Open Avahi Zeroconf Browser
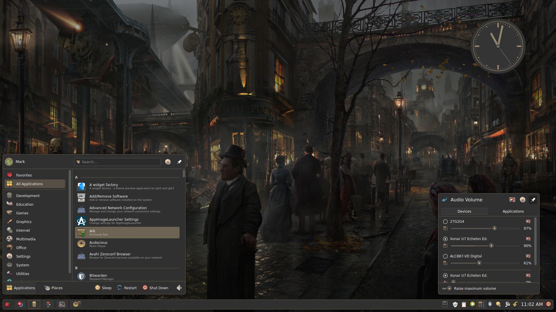Image resolution: width=556 pixels, height=312 pixels. pyautogui.click(x=127, y=256)
